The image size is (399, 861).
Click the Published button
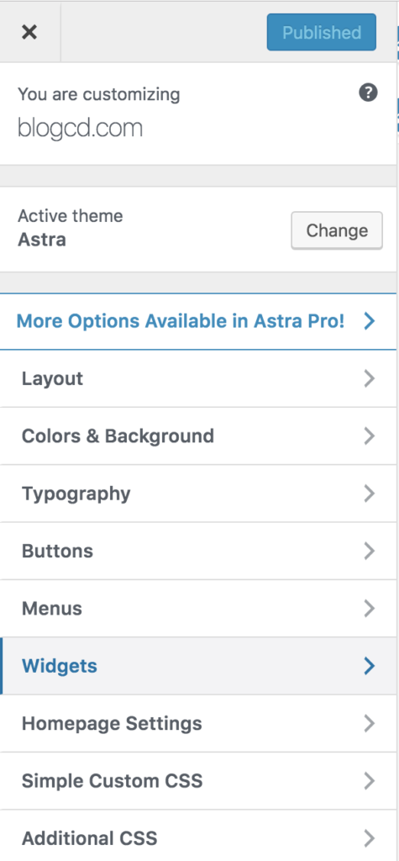(x=322, y=33)
